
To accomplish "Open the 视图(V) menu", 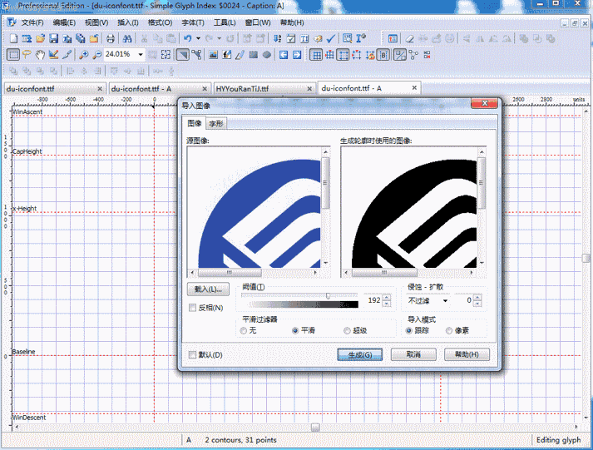I will [x=96, y=22].
